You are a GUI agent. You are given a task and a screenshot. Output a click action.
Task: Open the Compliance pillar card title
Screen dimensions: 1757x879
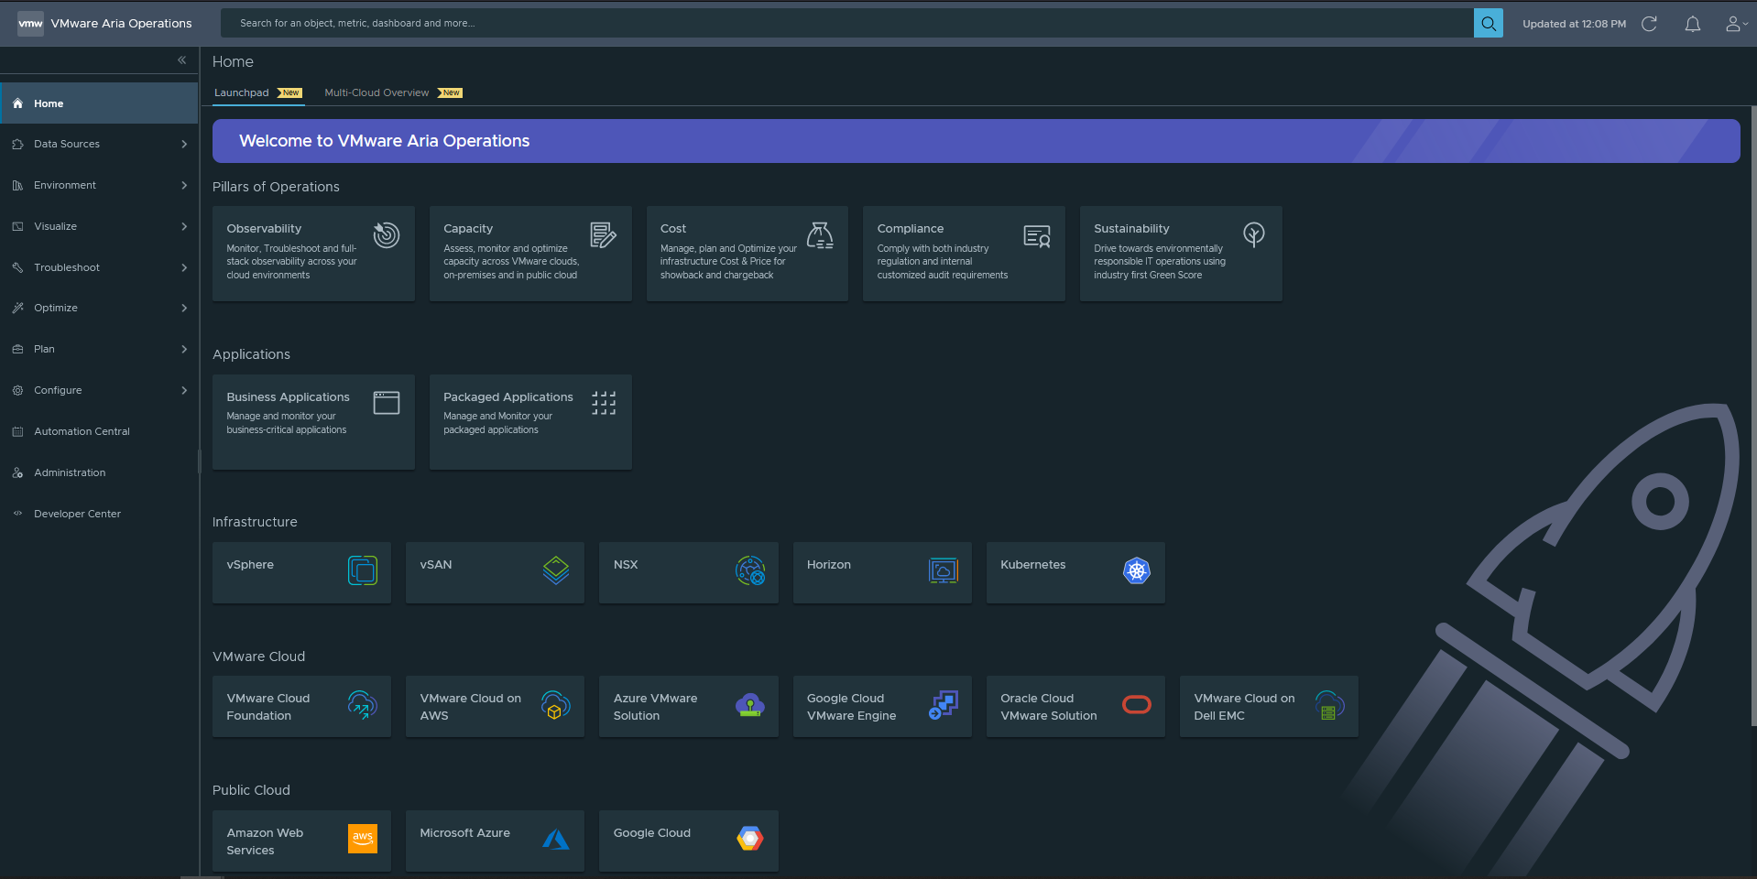[911, 229]
